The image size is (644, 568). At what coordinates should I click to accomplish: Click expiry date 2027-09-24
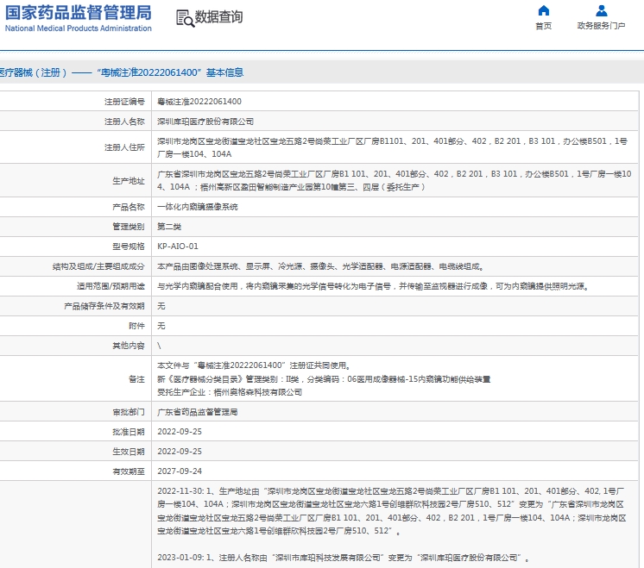point(180,471)
